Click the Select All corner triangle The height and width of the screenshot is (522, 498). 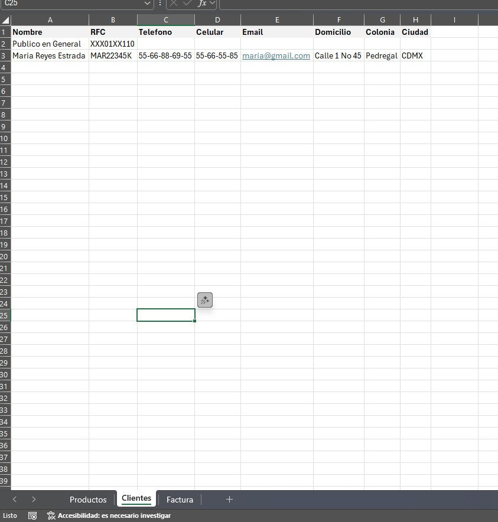coord(5,19)
